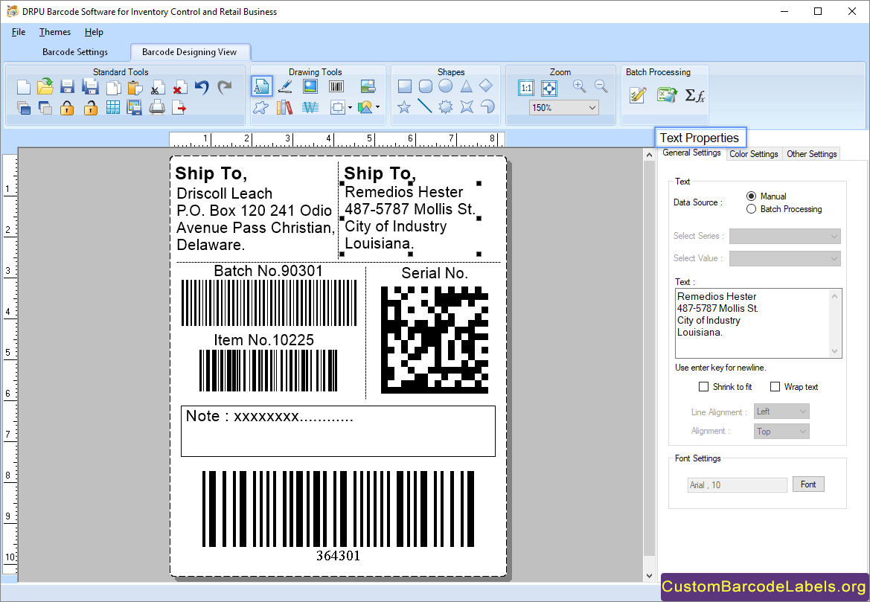The height and width of the screenshot is (602, 870).
Task: Open the Themes menu
Action: pos(55,32)
